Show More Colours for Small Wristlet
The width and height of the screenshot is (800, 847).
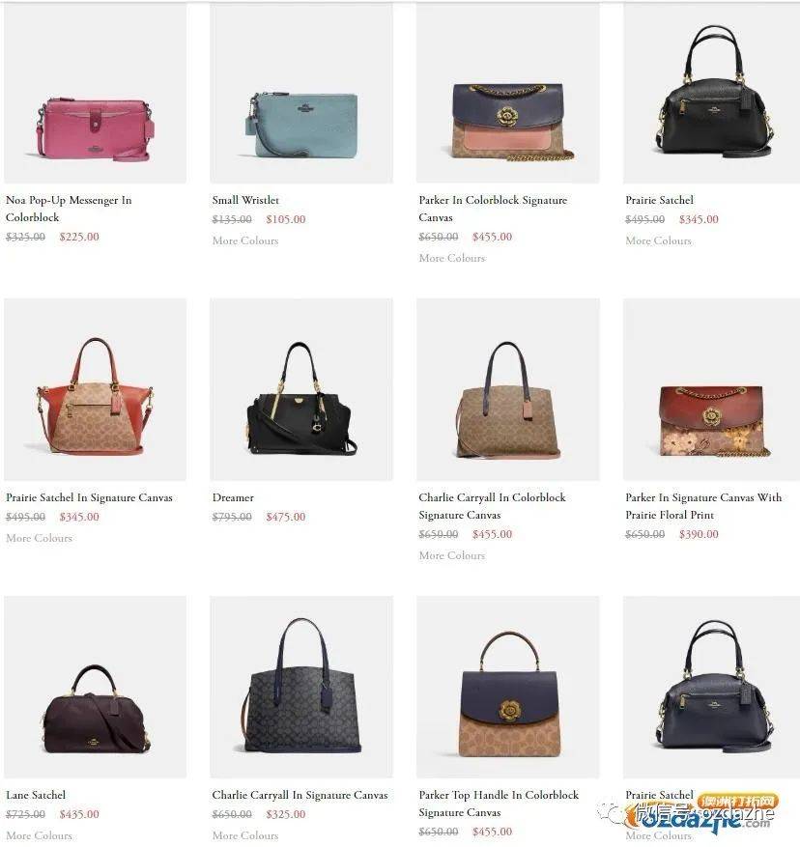(245, 240)
